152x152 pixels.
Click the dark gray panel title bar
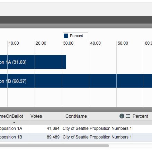[76, 20]
